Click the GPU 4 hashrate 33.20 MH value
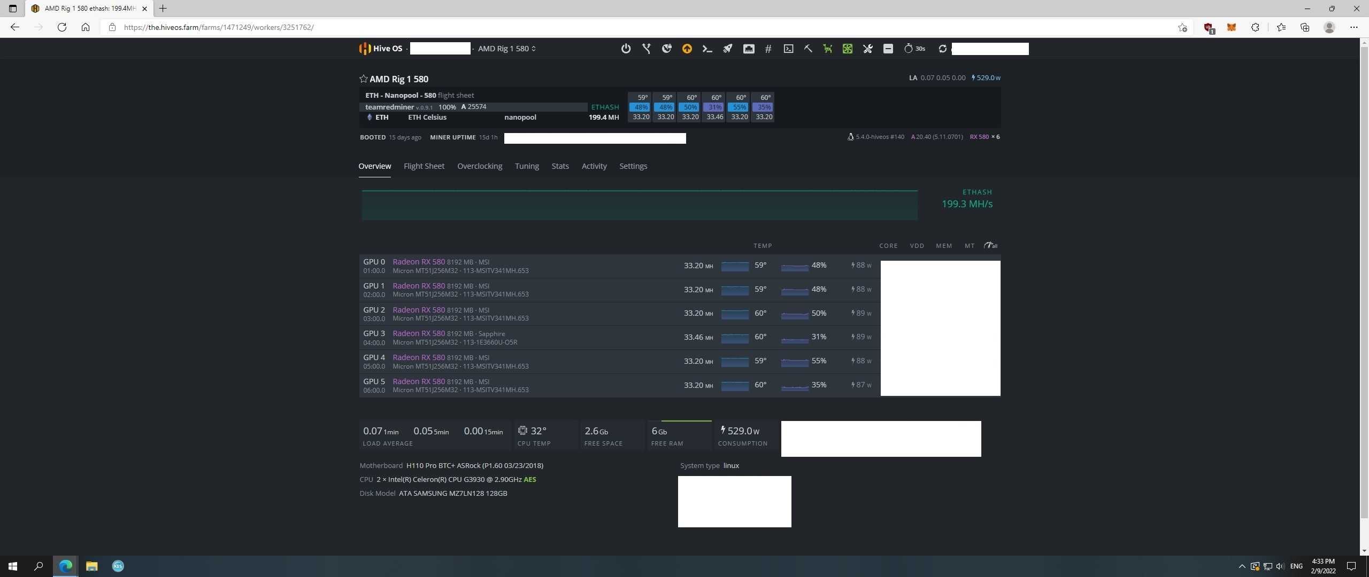1369x577 pixels. click(x=698, y=361)
